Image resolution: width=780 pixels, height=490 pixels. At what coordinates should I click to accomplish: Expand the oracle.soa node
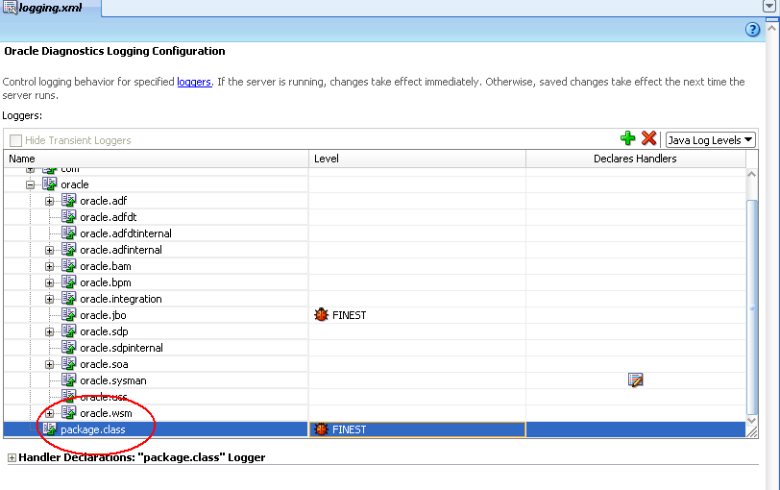click(49, 364)
